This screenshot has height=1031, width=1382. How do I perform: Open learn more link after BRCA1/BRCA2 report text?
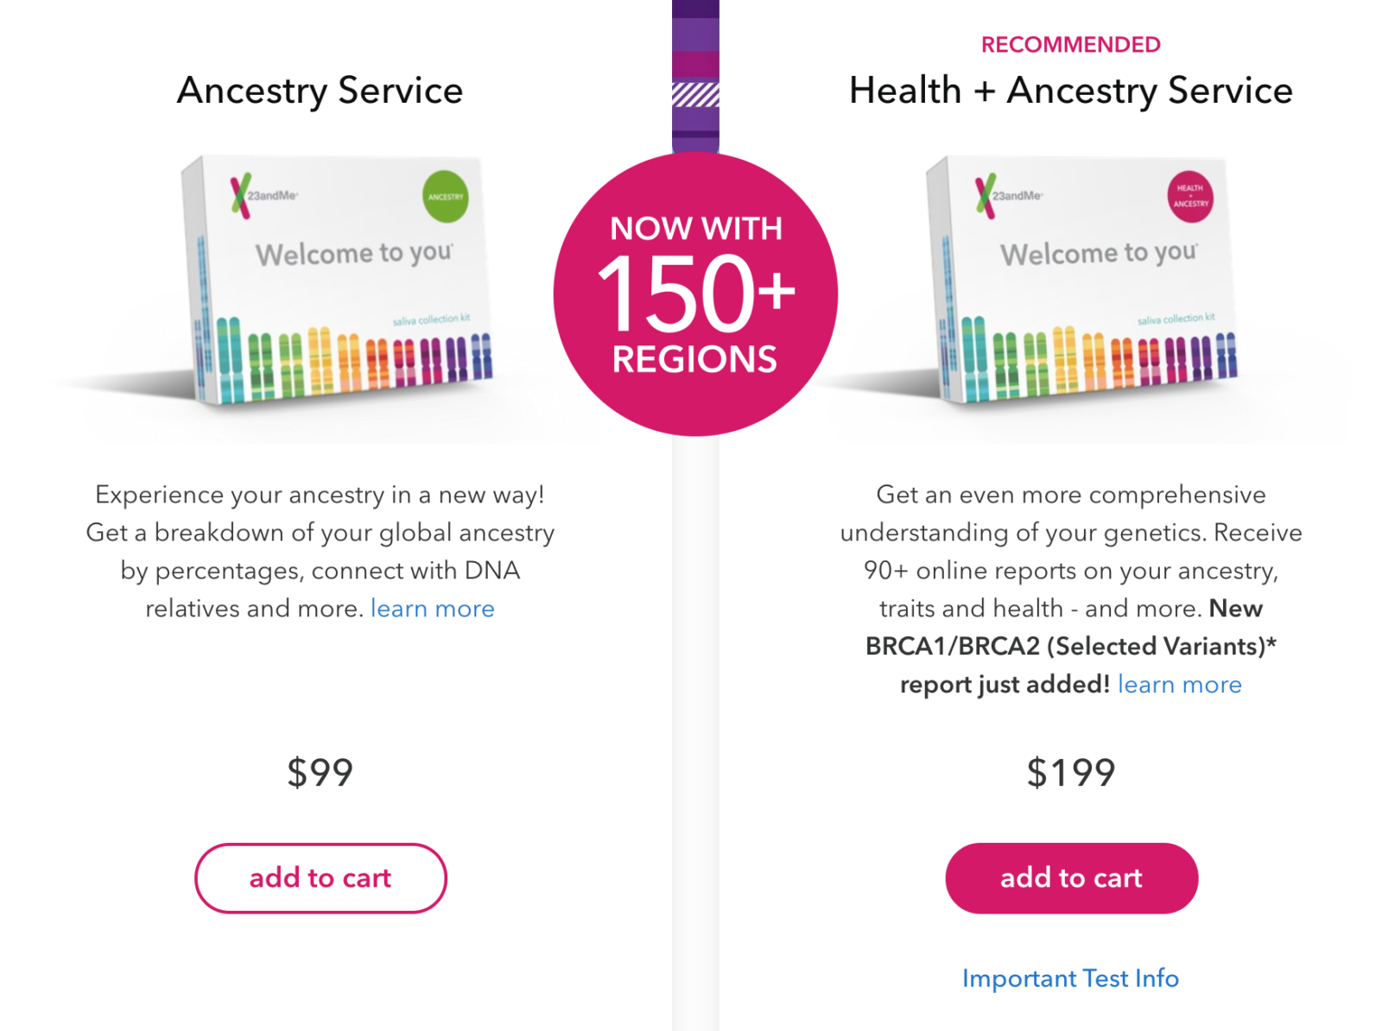click(x=1180, y=685)
